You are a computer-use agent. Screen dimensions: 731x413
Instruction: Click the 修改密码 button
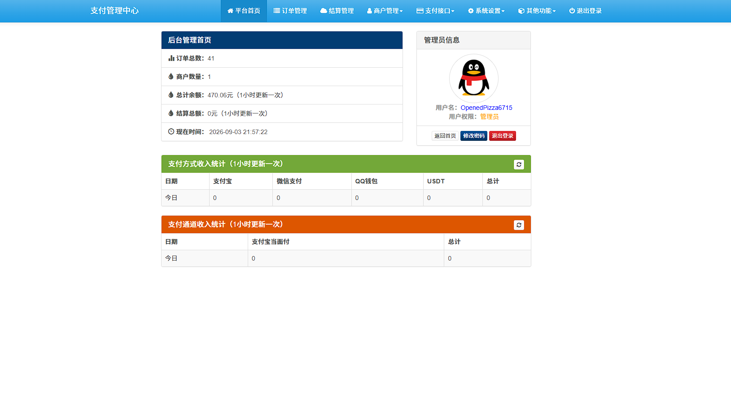pos(474,136)
